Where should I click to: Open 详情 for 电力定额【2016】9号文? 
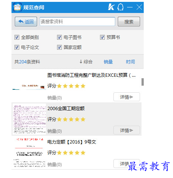(127, 164)
